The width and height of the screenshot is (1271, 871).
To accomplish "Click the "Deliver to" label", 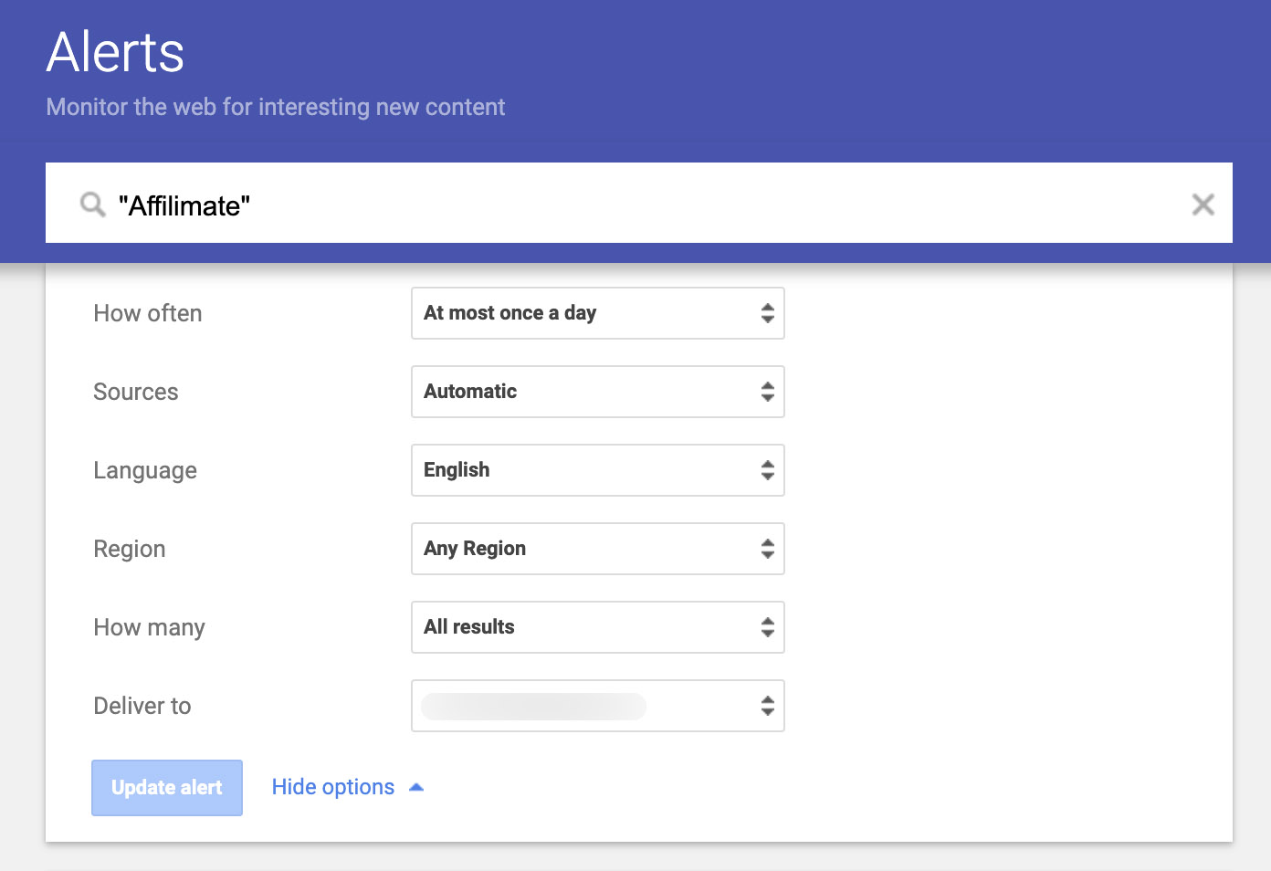I will point(142,706).
